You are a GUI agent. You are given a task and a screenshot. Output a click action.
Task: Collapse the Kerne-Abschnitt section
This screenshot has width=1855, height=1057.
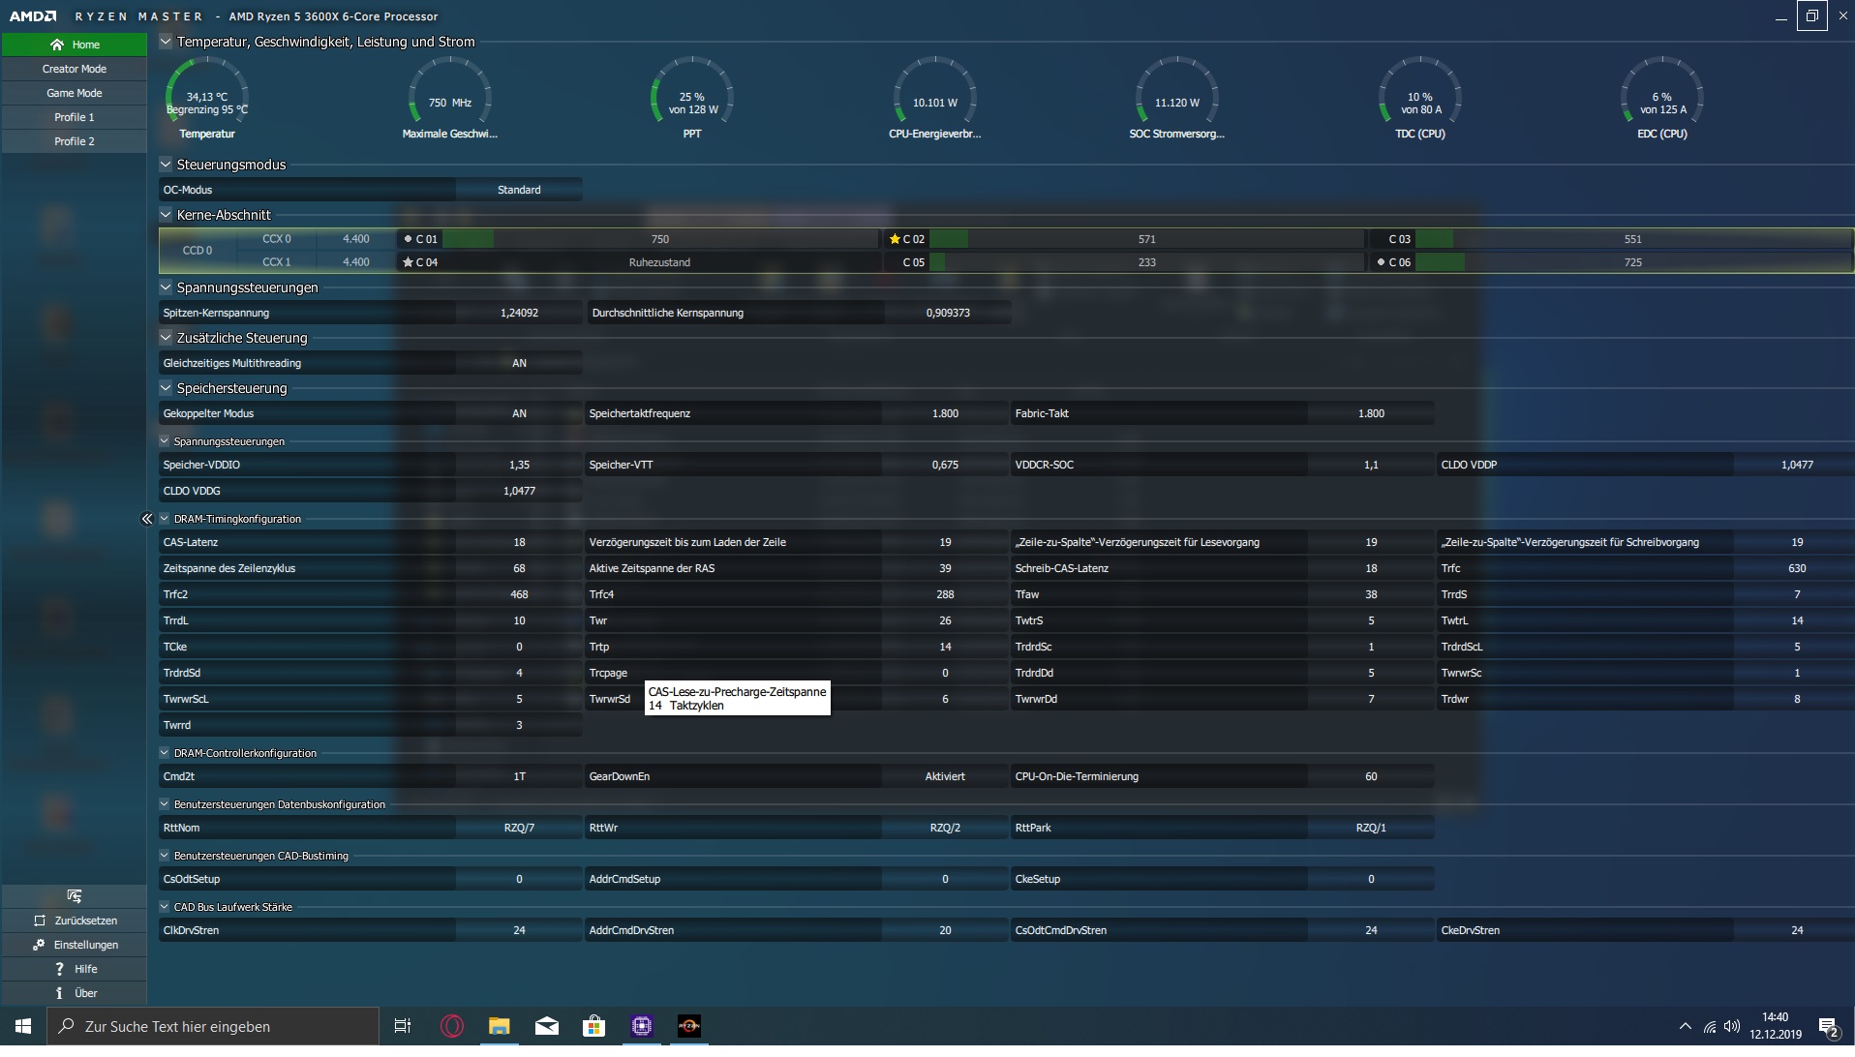166,215
